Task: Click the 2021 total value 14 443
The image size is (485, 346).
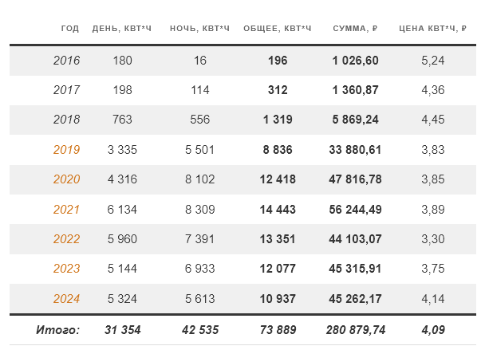Action: 278,210
